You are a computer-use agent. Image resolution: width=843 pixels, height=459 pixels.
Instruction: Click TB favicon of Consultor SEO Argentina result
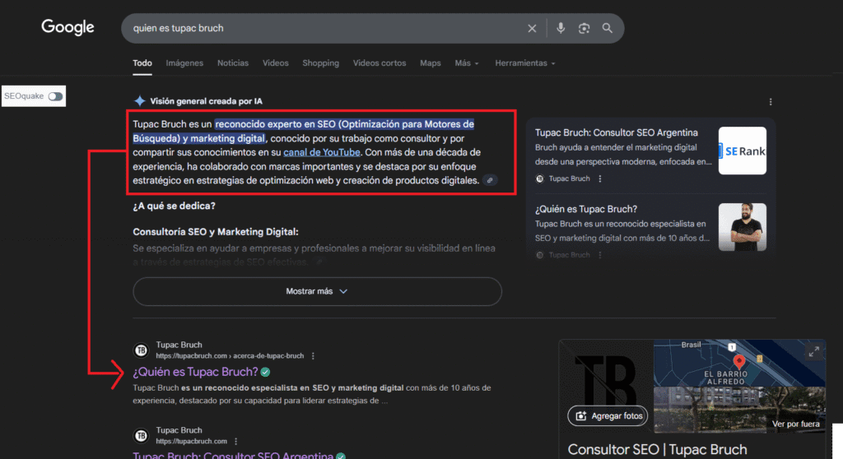coord(141,435)
